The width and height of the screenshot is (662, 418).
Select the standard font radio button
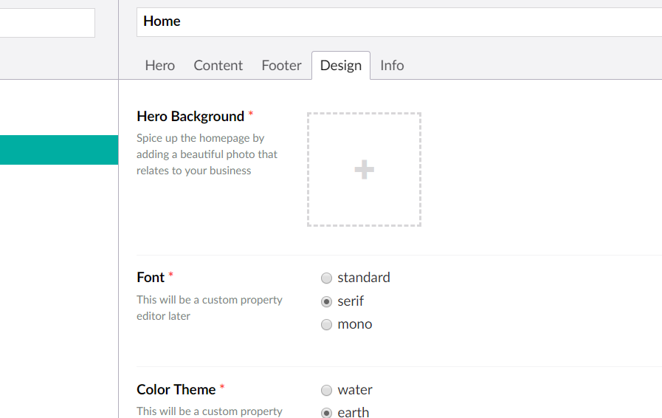click(x=326, y=278)
